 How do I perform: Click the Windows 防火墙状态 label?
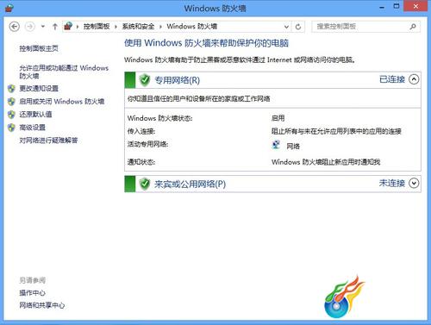pos(159,118)
